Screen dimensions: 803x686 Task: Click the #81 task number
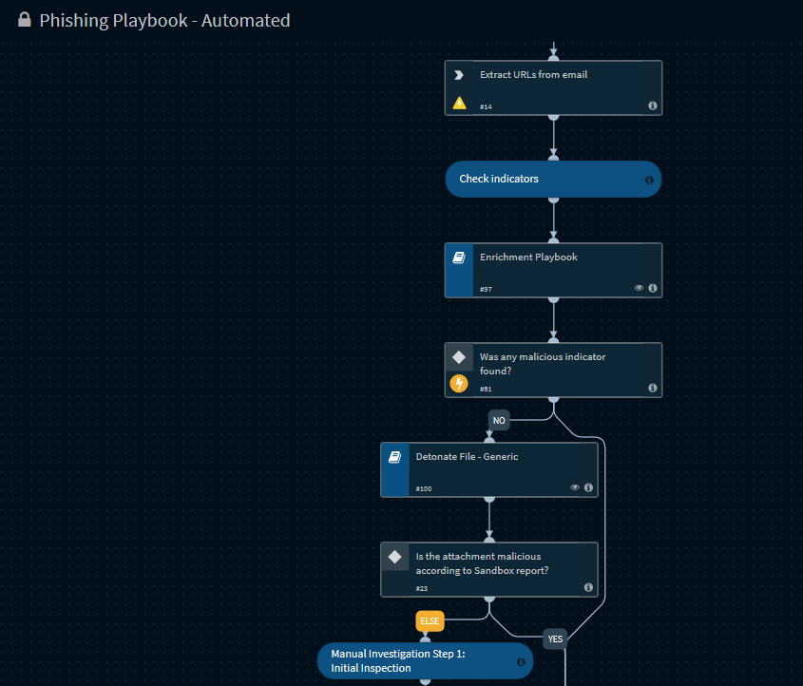click(x=486, y=389)
